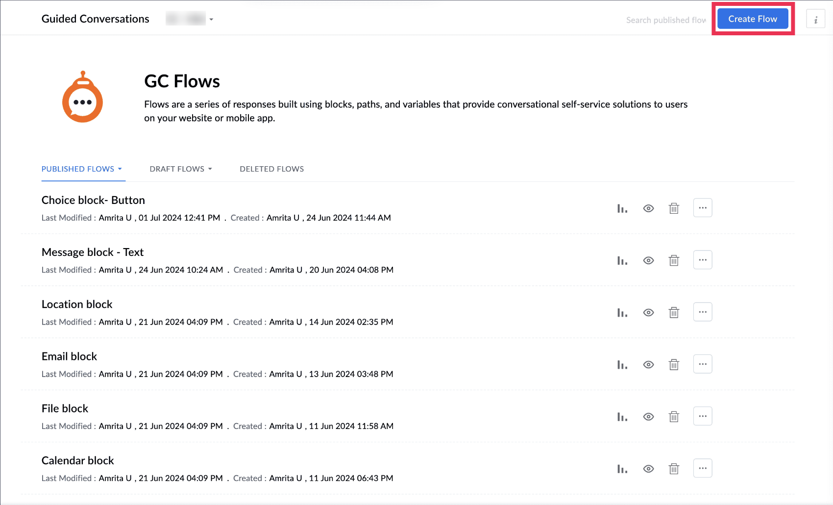Click eye icon for Email block
833x505 pixels.
648,364
